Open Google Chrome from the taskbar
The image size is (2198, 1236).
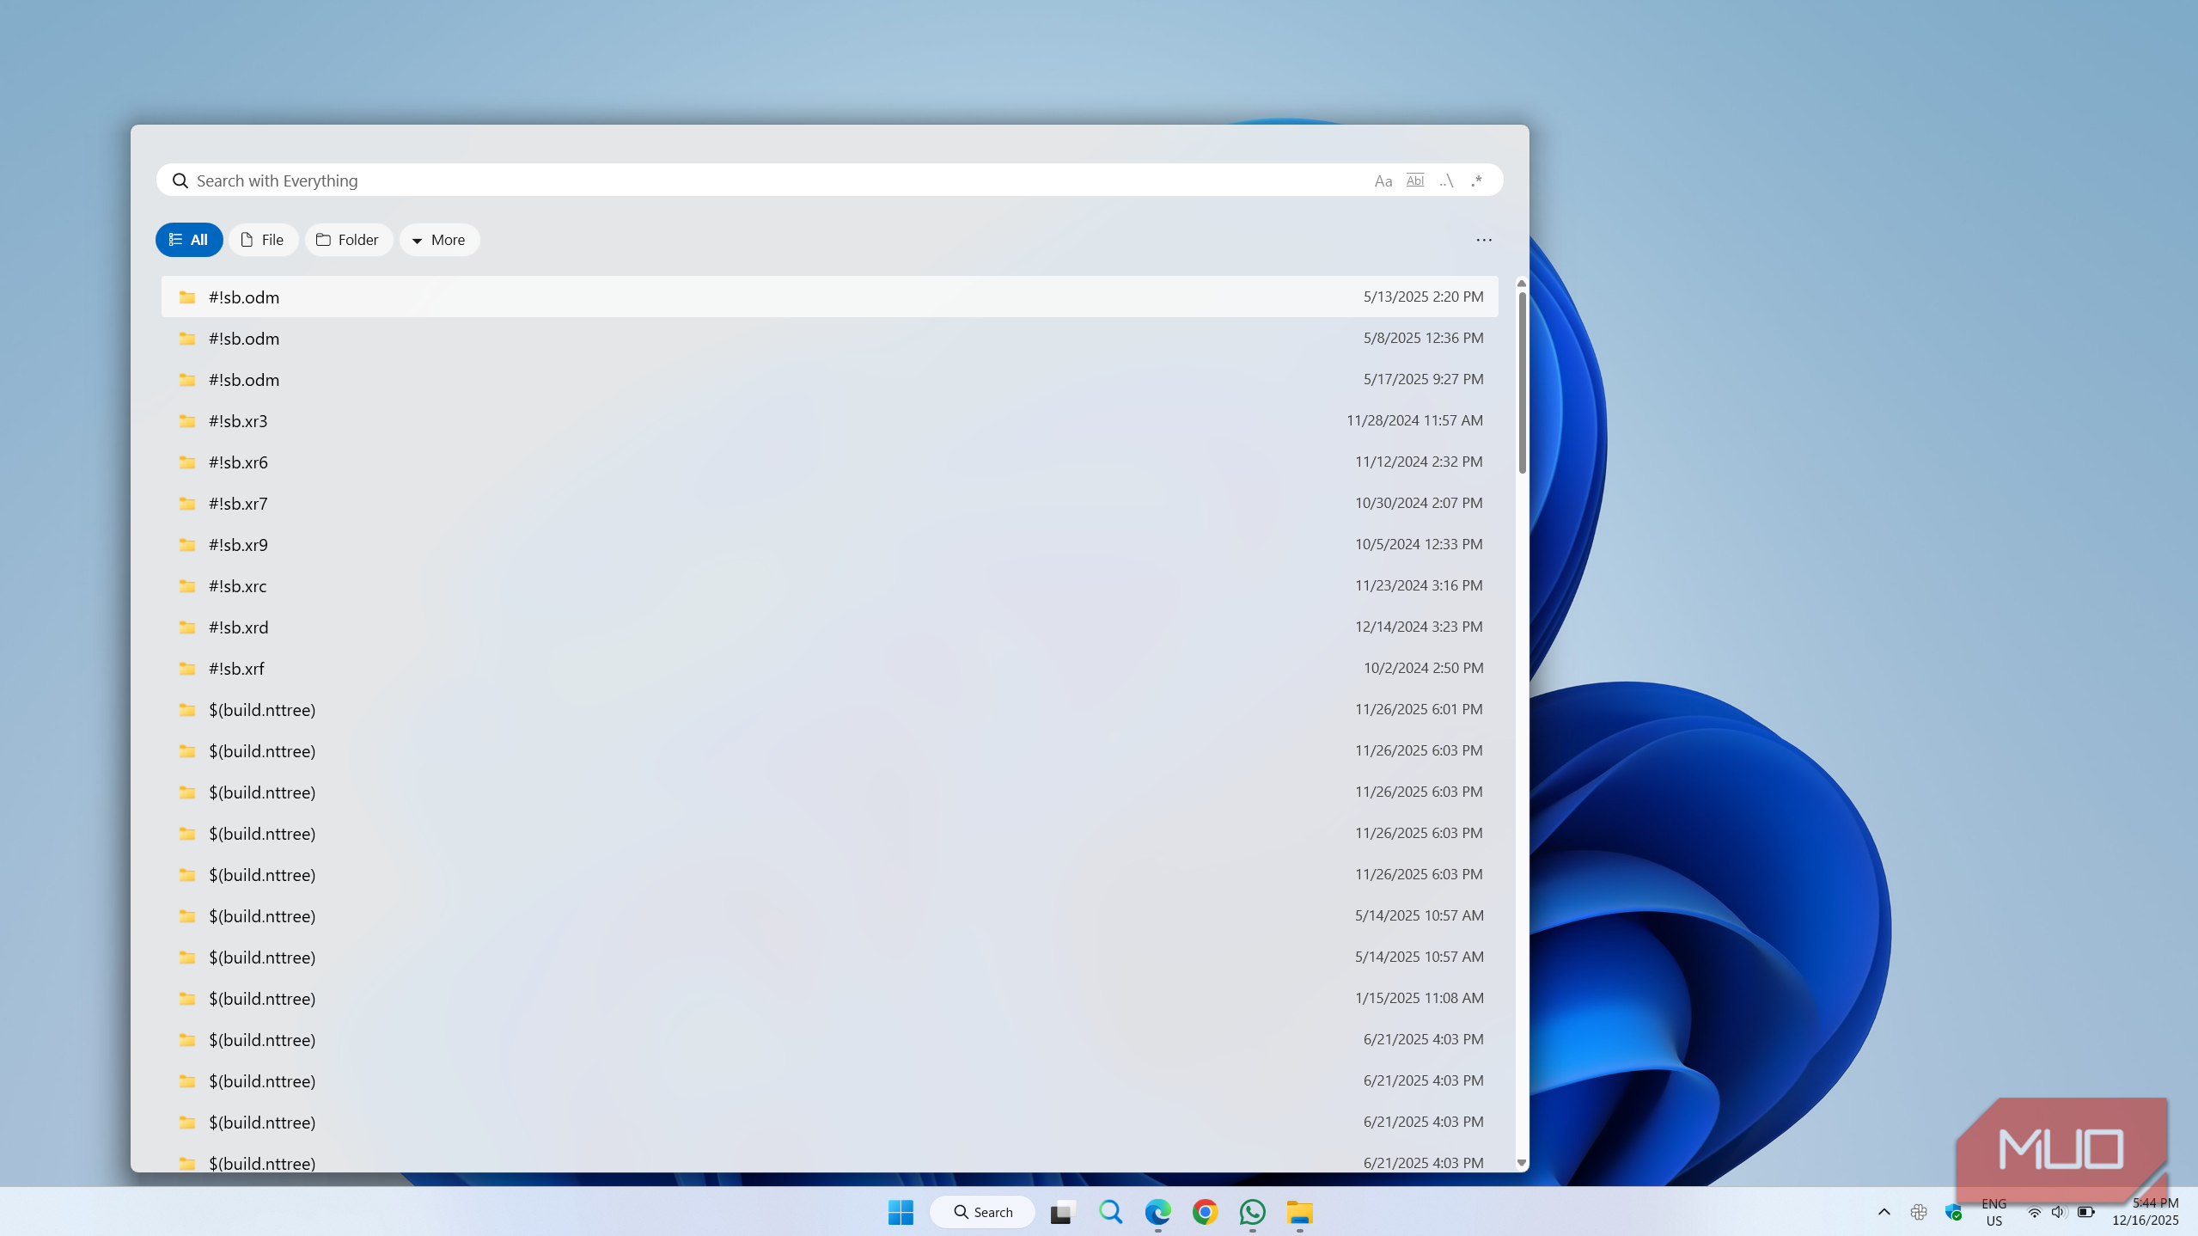pyautogui.click(x=1205, y=1212)
